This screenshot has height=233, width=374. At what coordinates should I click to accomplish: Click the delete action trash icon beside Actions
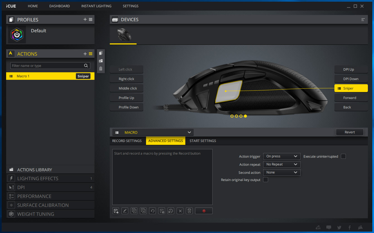point(101,69)
